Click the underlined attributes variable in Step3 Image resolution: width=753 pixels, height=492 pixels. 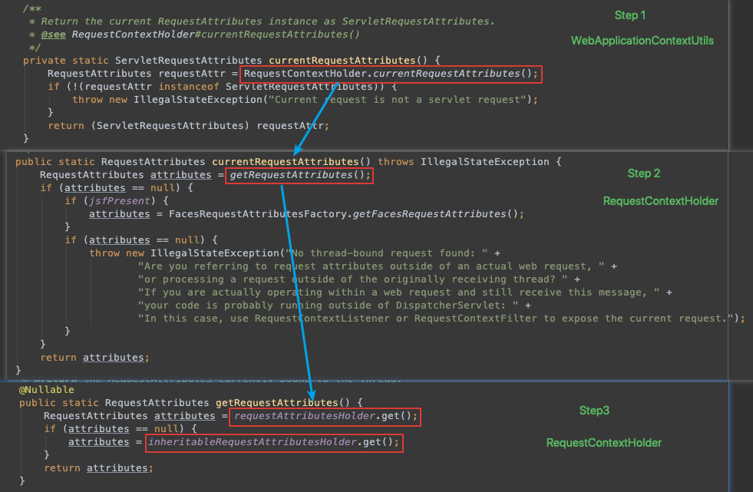click(x=184, y=415)
